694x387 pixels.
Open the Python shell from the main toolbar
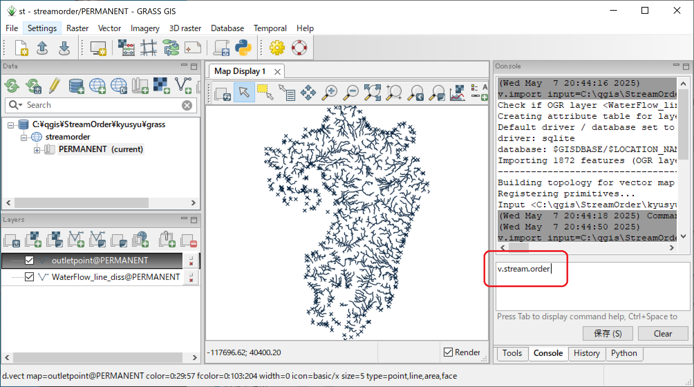coord(244,48)
